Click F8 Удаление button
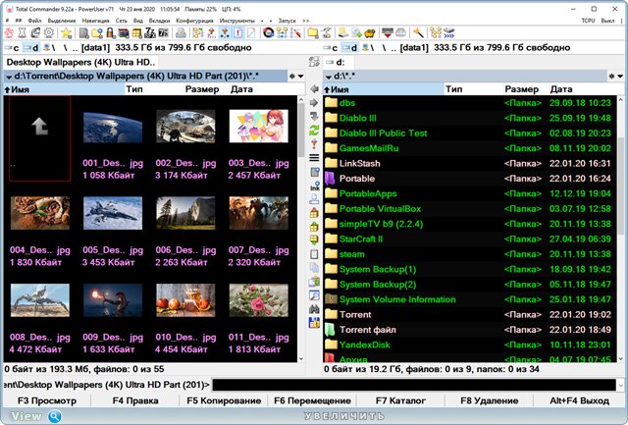 point(489,400)
